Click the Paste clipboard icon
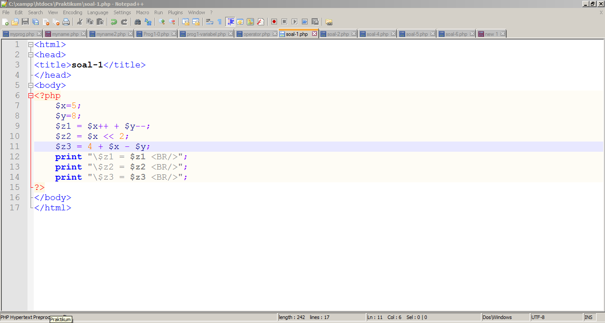Viewport: 605px width, 323px height. (100, 22)
